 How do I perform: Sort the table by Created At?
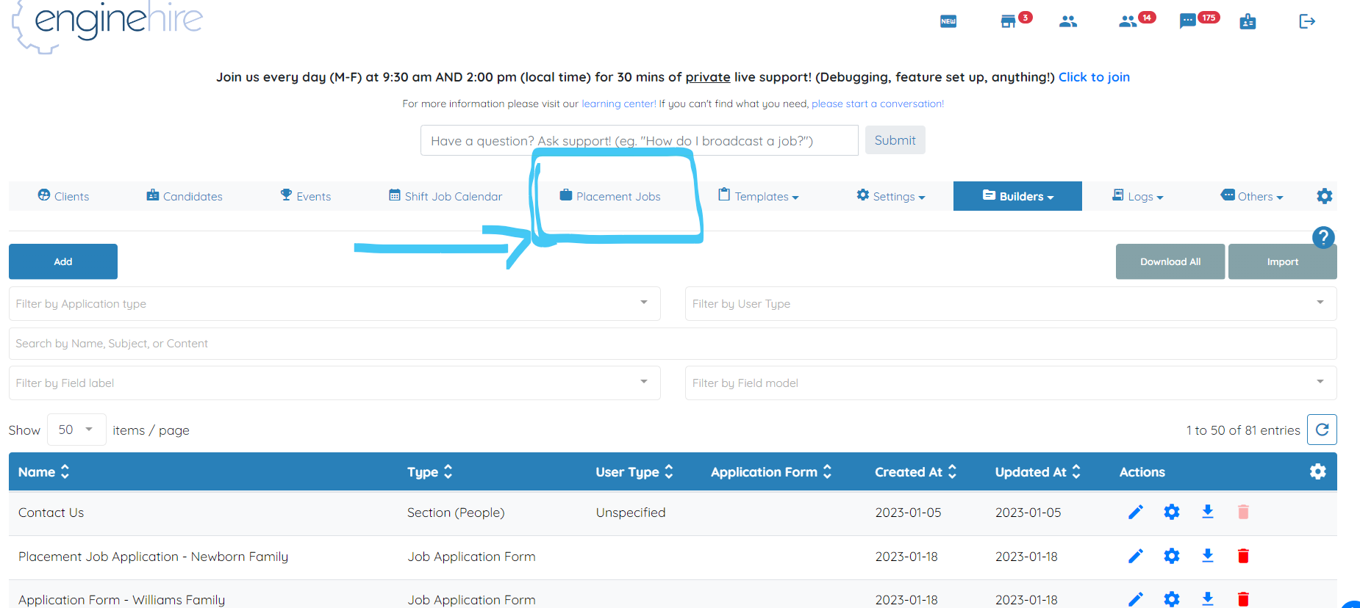tap(915, 471)
